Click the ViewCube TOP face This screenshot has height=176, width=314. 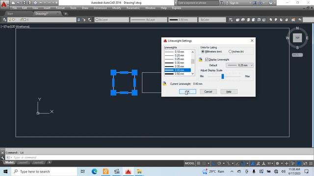coord(297,38)
